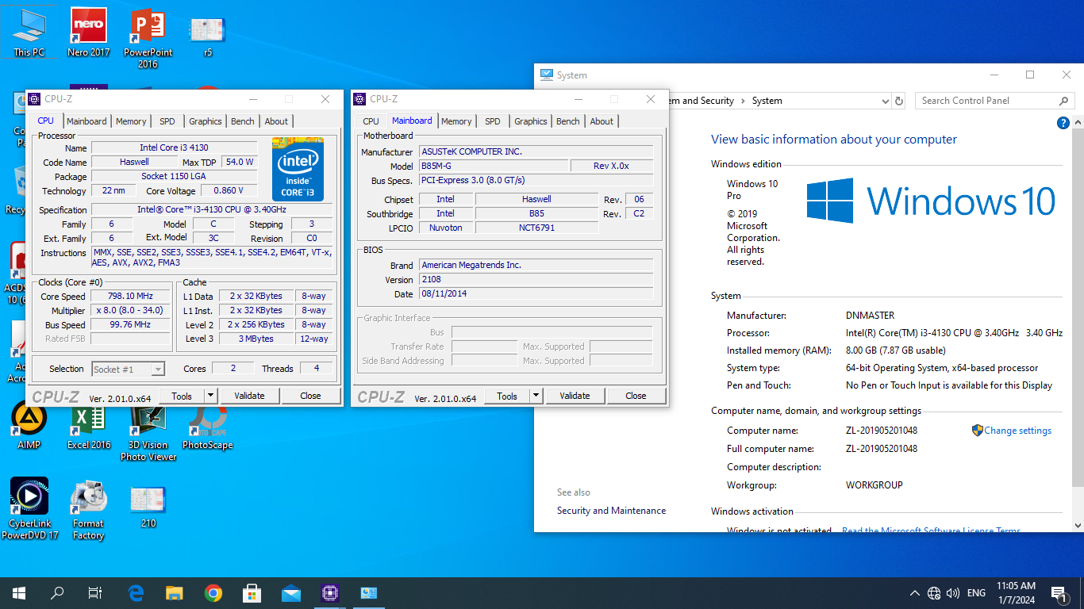Open the Action Center notification icon

[1059, 593]
